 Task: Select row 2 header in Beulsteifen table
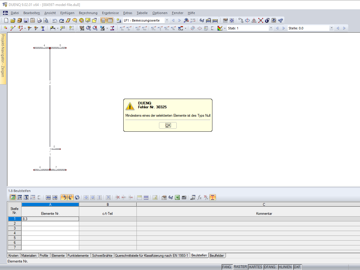tap(14, 224)
